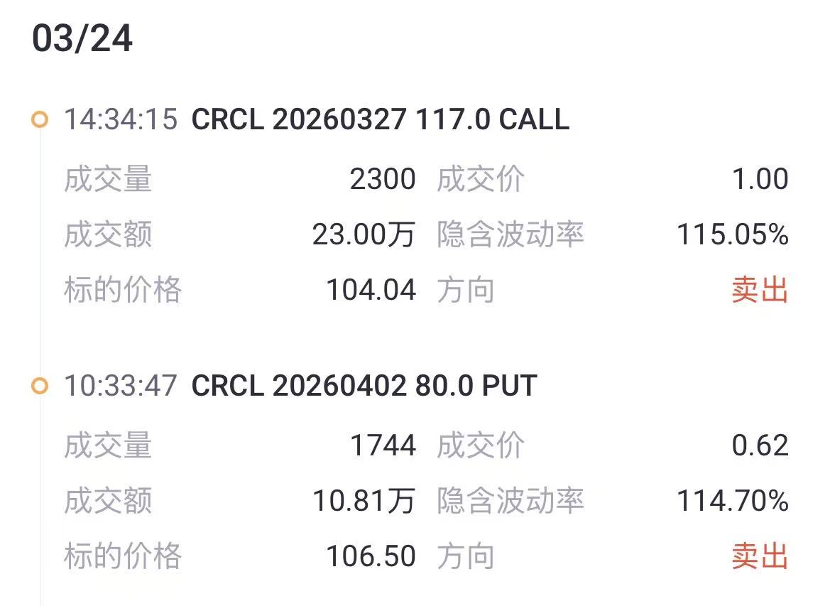Click the underlying price 104.04

click(372, 288)
